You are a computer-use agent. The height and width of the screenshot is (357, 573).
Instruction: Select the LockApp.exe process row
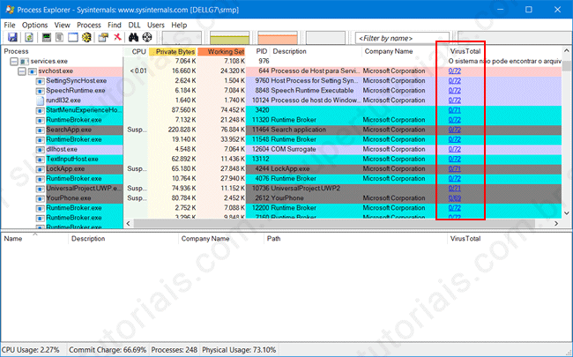coord(62,168)
